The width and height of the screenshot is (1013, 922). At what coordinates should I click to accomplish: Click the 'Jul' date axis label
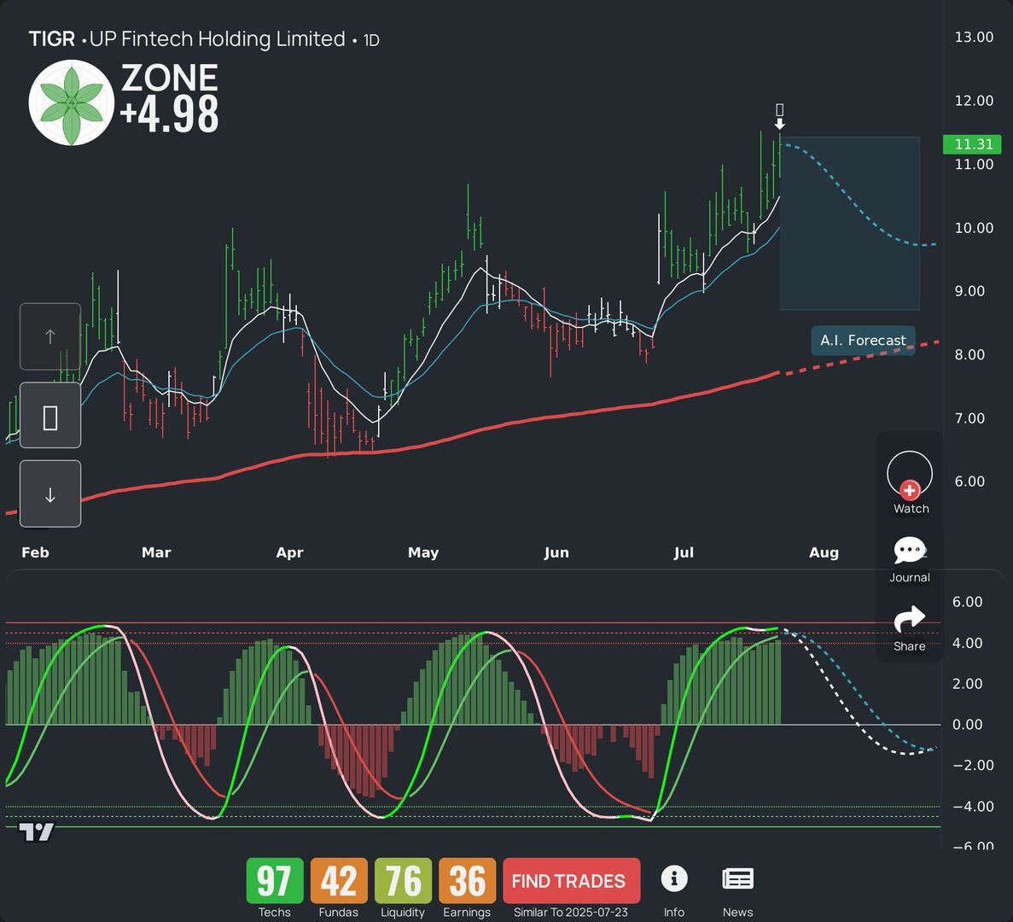(x=684, y=552)
